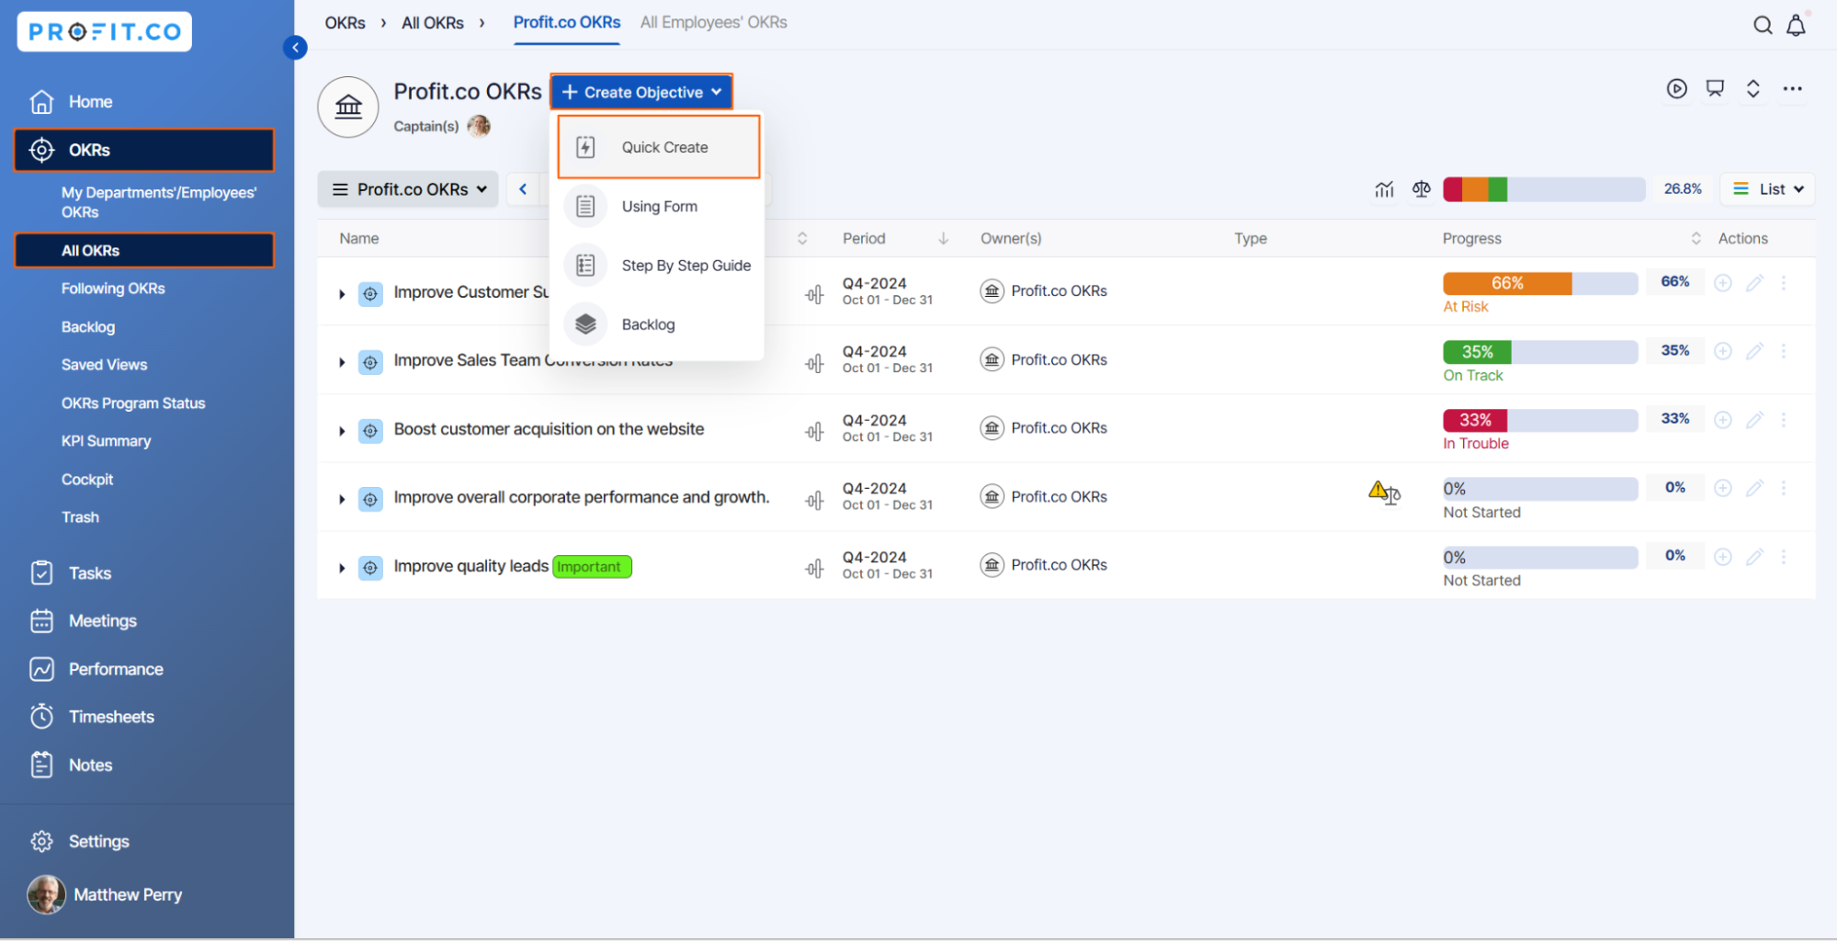The height and width of the screenshot is (941, 1837).
Task: Edit Improve overall corporate performance with pencil
Action: tap(1754, 488)
